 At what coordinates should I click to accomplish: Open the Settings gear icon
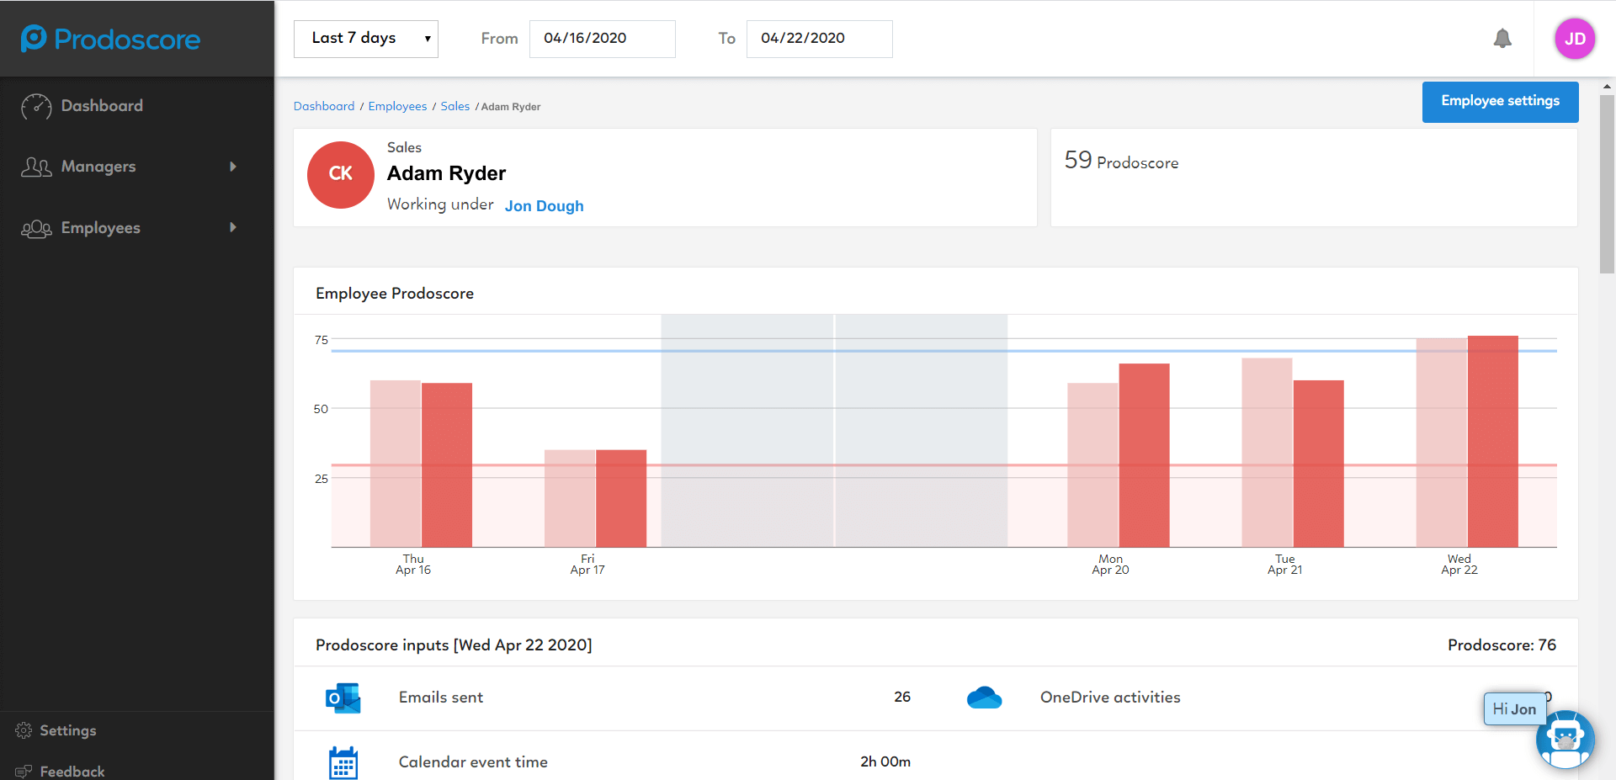(23, 730)
